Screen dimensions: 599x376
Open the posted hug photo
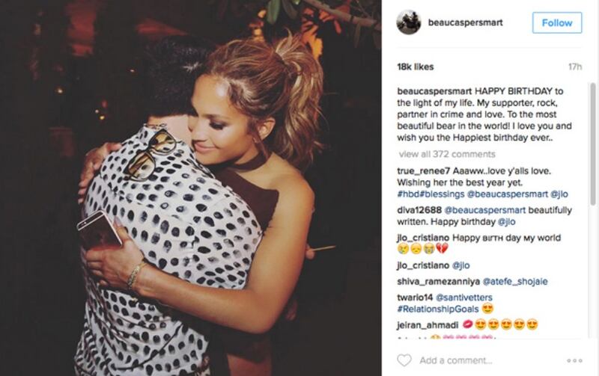coord(191,188)
